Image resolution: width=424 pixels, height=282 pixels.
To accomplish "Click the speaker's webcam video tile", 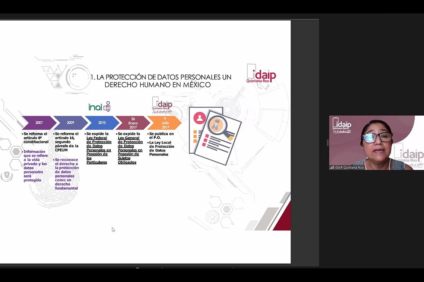I will pyautogui.click(x=376, y=142).
